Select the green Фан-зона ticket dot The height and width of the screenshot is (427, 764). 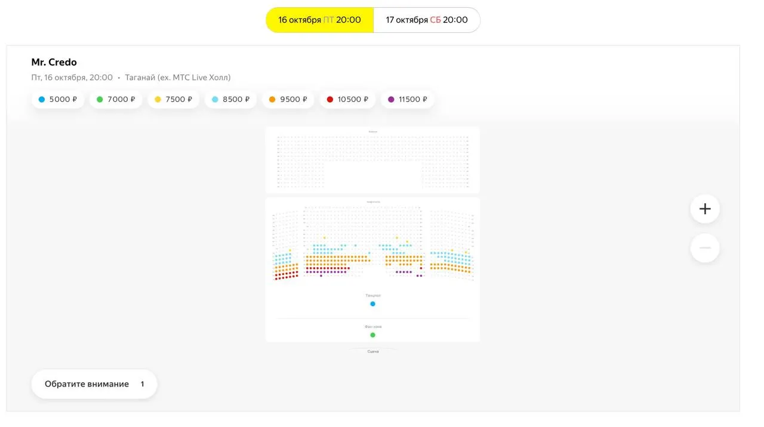tap(372, 335)
